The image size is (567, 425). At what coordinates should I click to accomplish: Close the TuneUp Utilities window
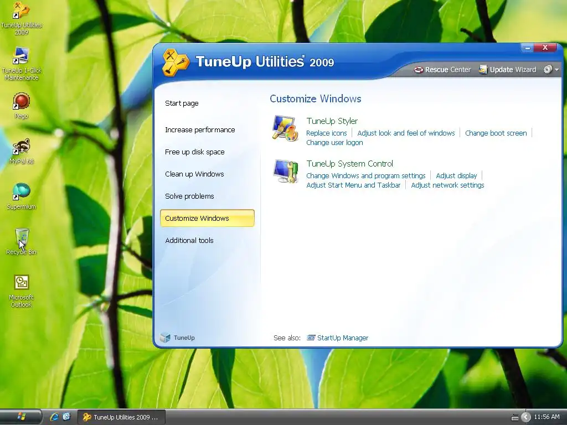tap(545, 48)
